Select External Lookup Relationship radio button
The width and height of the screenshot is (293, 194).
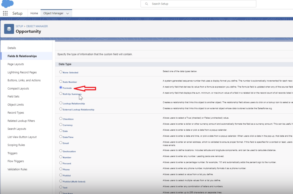61,109
